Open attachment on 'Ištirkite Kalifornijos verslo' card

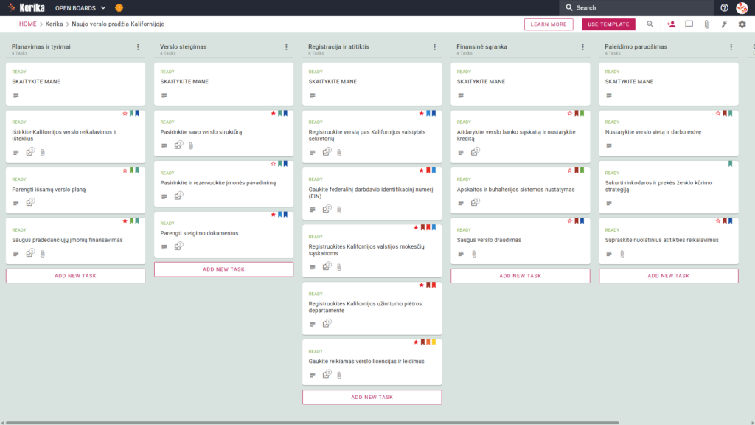43,153
